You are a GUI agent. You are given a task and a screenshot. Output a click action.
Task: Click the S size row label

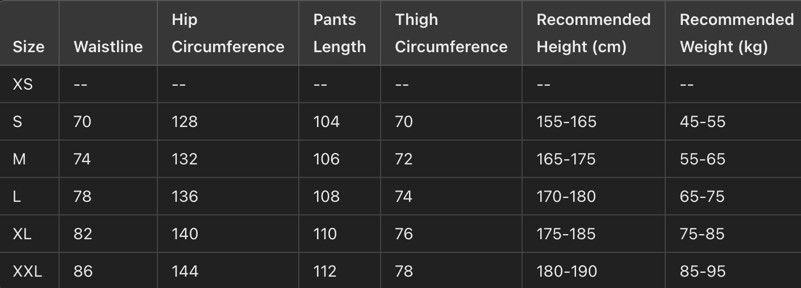(18, 121)
